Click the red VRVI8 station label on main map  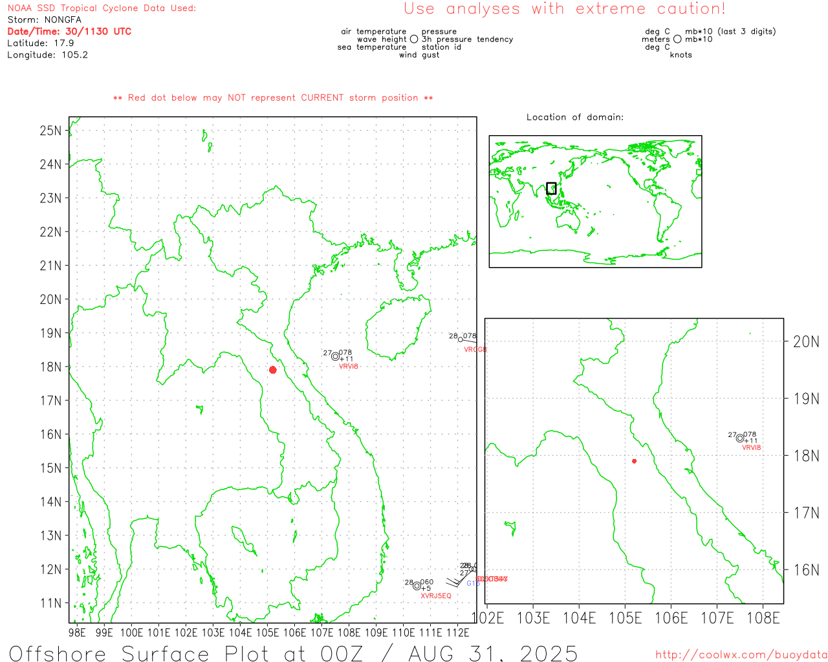(349, 367)
